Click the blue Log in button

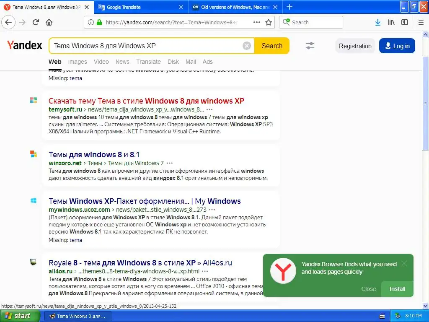tap(397, 46)
